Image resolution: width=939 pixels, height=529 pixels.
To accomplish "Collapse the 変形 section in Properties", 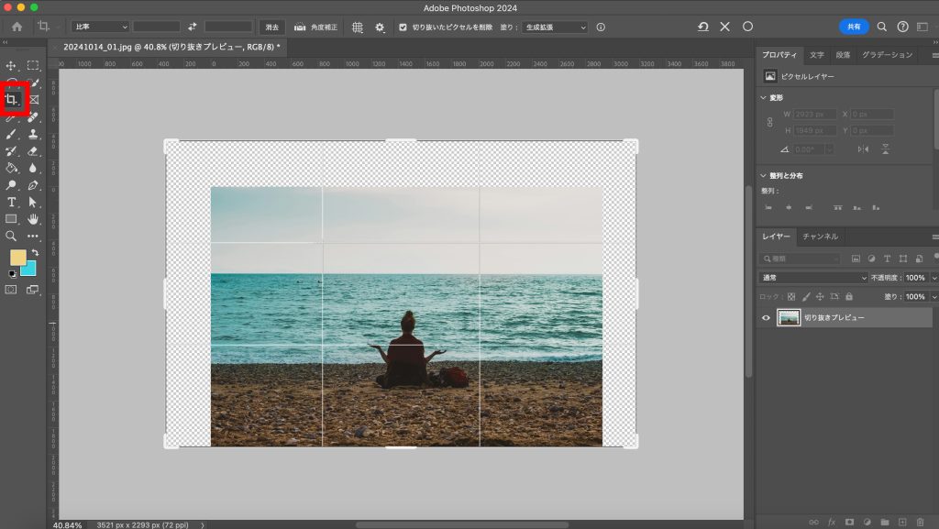I will point(763,97).
